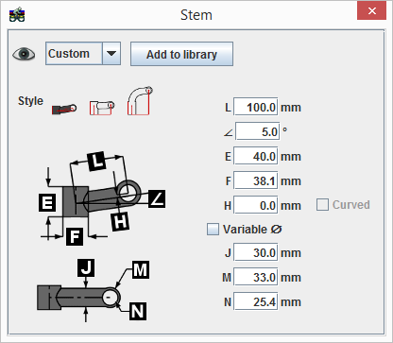The image size is (393, 343).
Task: Click the H dimension input field
Action: pyautogui.click(x=256, y=205)
